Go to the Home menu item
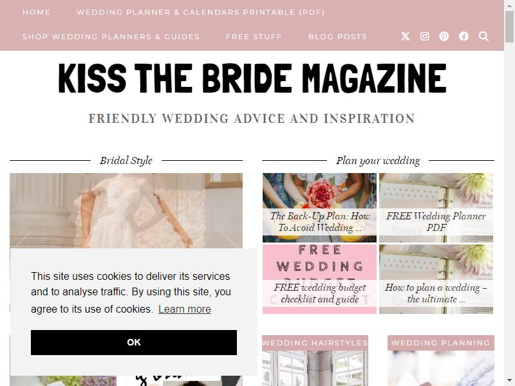This screenshot has height=386, width=515. pyautogui.click(x=37, y=12)
